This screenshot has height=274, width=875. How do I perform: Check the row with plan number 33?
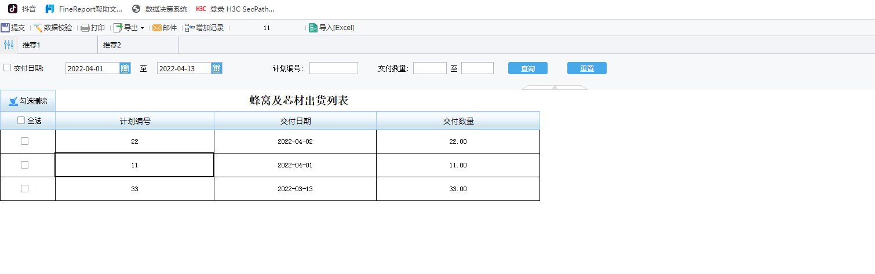(24, 188)
